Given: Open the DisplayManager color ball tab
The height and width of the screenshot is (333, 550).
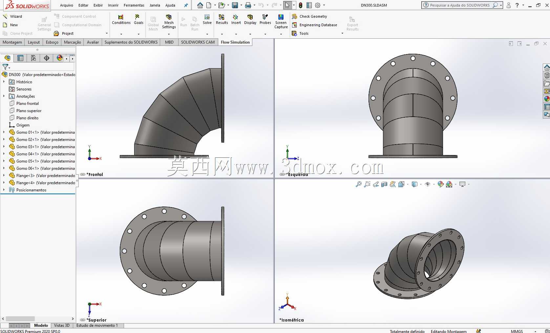Looking at the screenshot, I should (59, 58).
